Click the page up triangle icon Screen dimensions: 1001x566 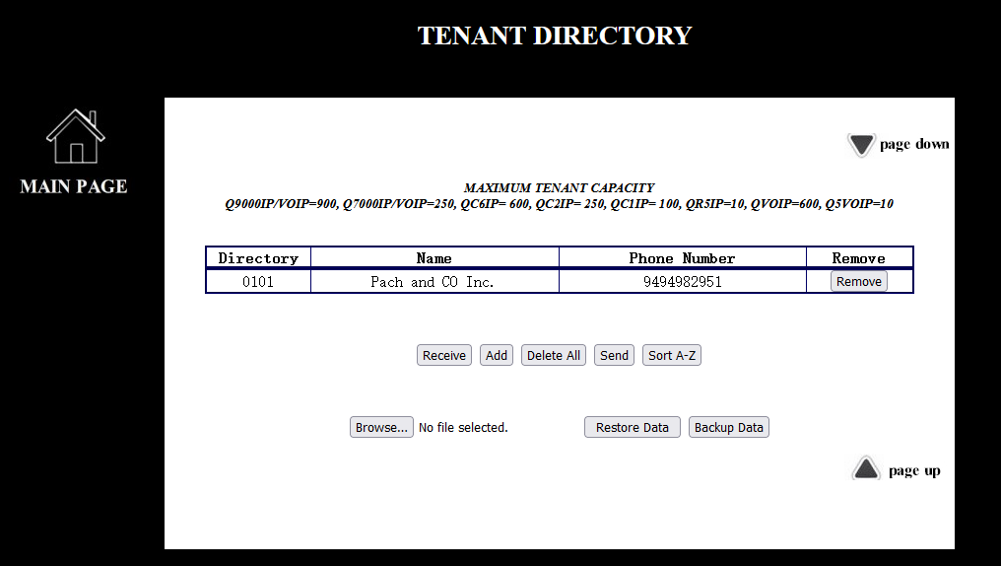click(866, 469)
